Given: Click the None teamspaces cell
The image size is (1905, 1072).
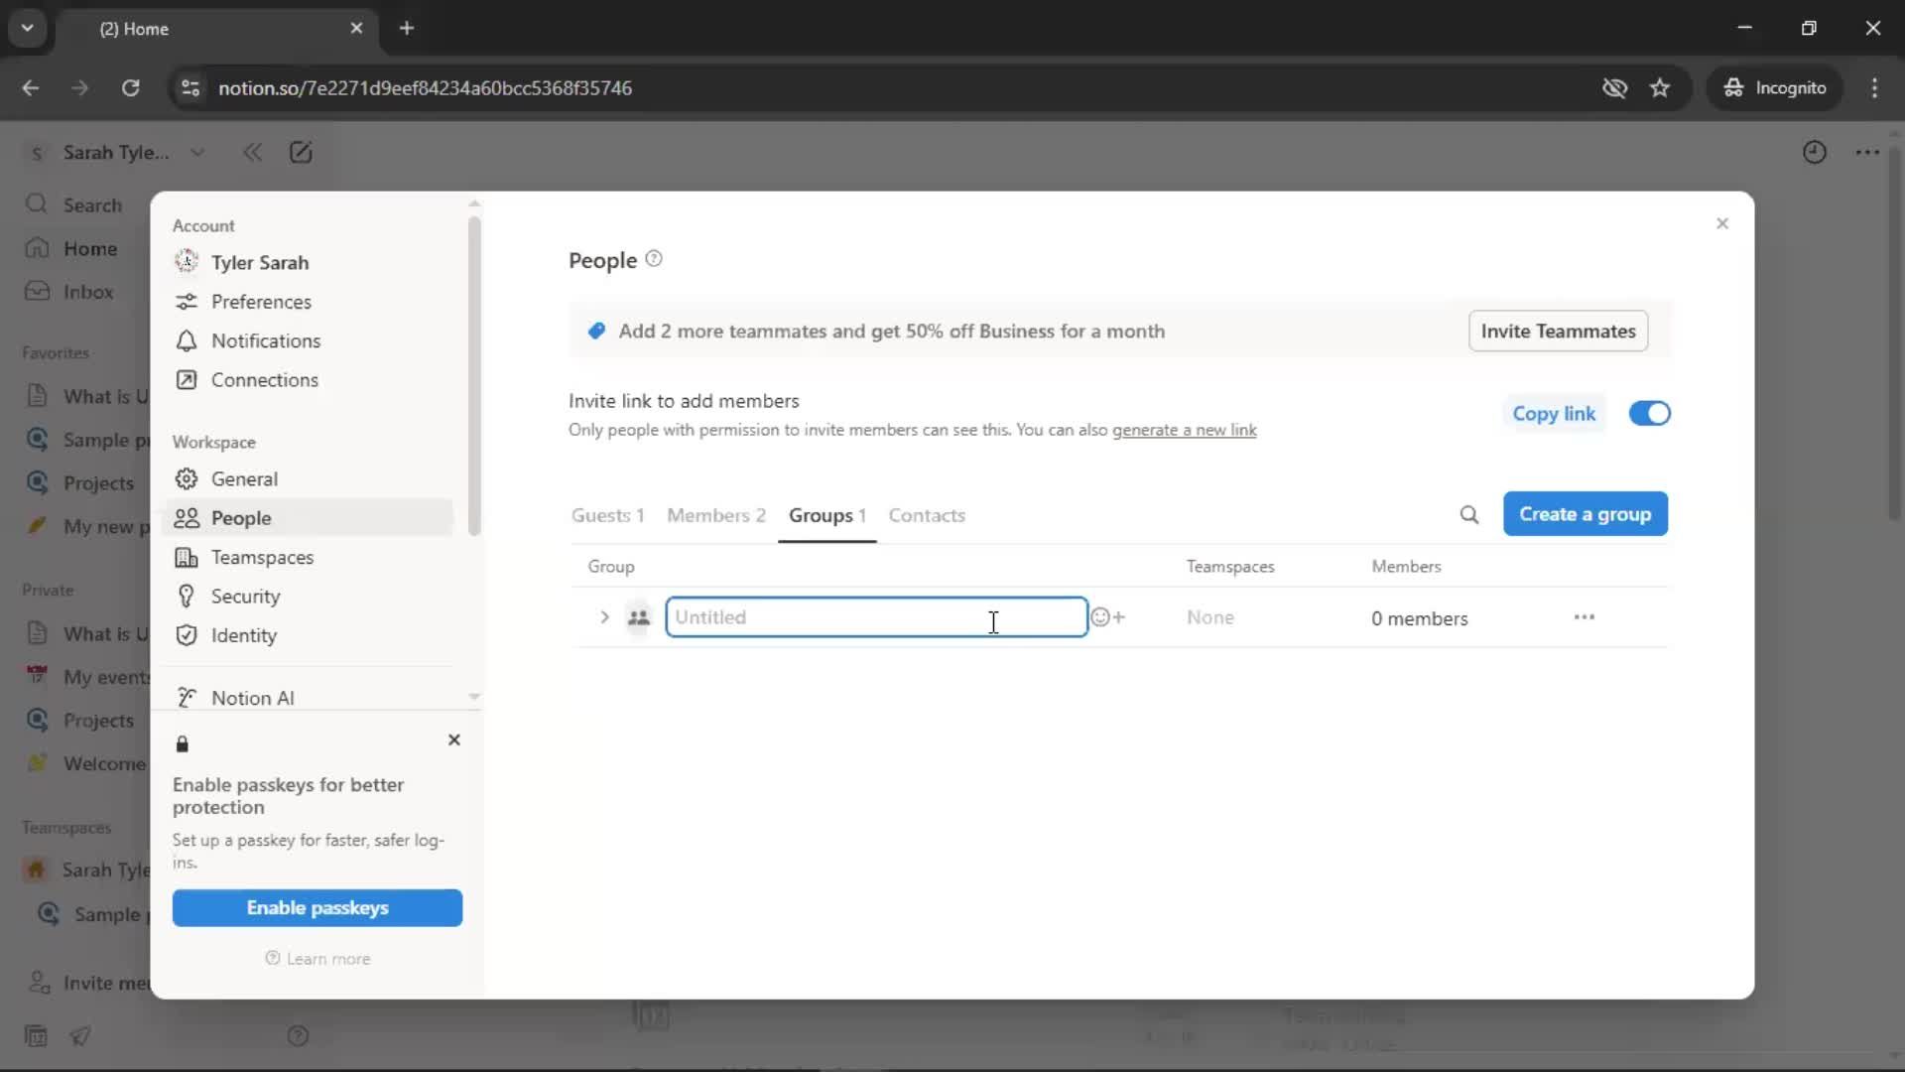Looking at the screenshot, I should point(1209,617).
